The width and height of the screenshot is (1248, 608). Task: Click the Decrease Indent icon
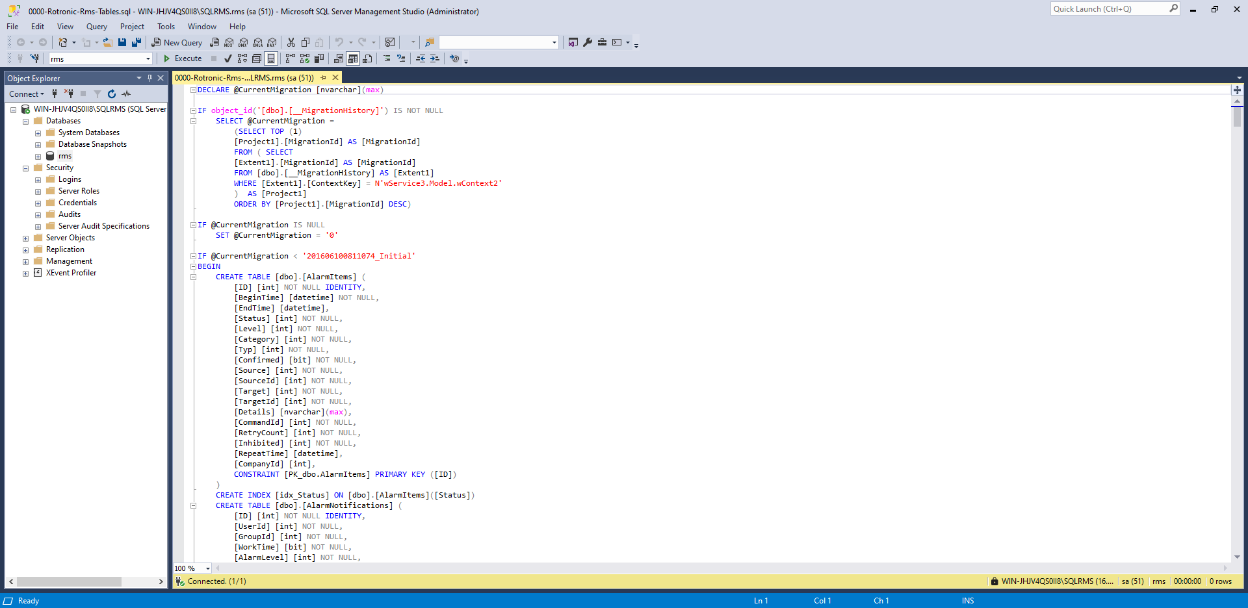(421, 58)
